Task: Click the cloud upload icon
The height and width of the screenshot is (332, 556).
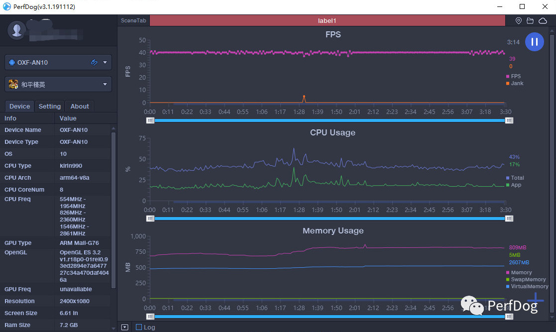Action: coord(543,21)
